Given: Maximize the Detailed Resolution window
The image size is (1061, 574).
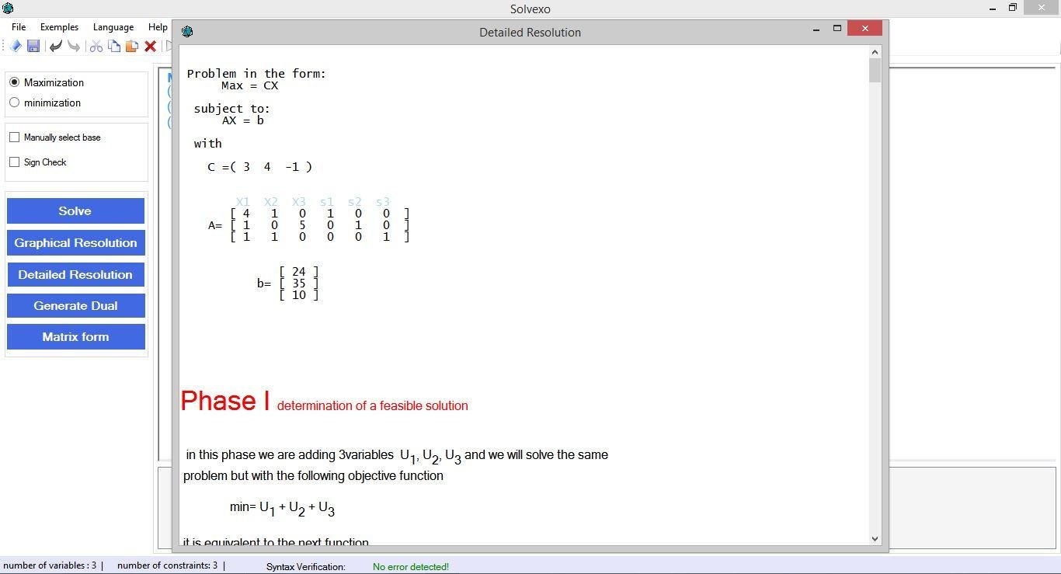Looking at the screenshot, I should (x=837, y=29).
